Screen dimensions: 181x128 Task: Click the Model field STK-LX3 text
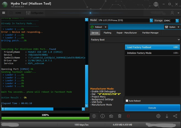(111, 20)
